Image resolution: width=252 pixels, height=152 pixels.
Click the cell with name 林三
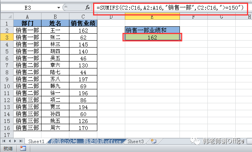point(55,44)
